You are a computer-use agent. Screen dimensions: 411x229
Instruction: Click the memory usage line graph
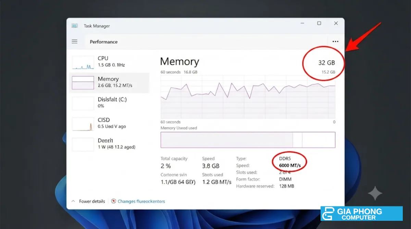248,97
